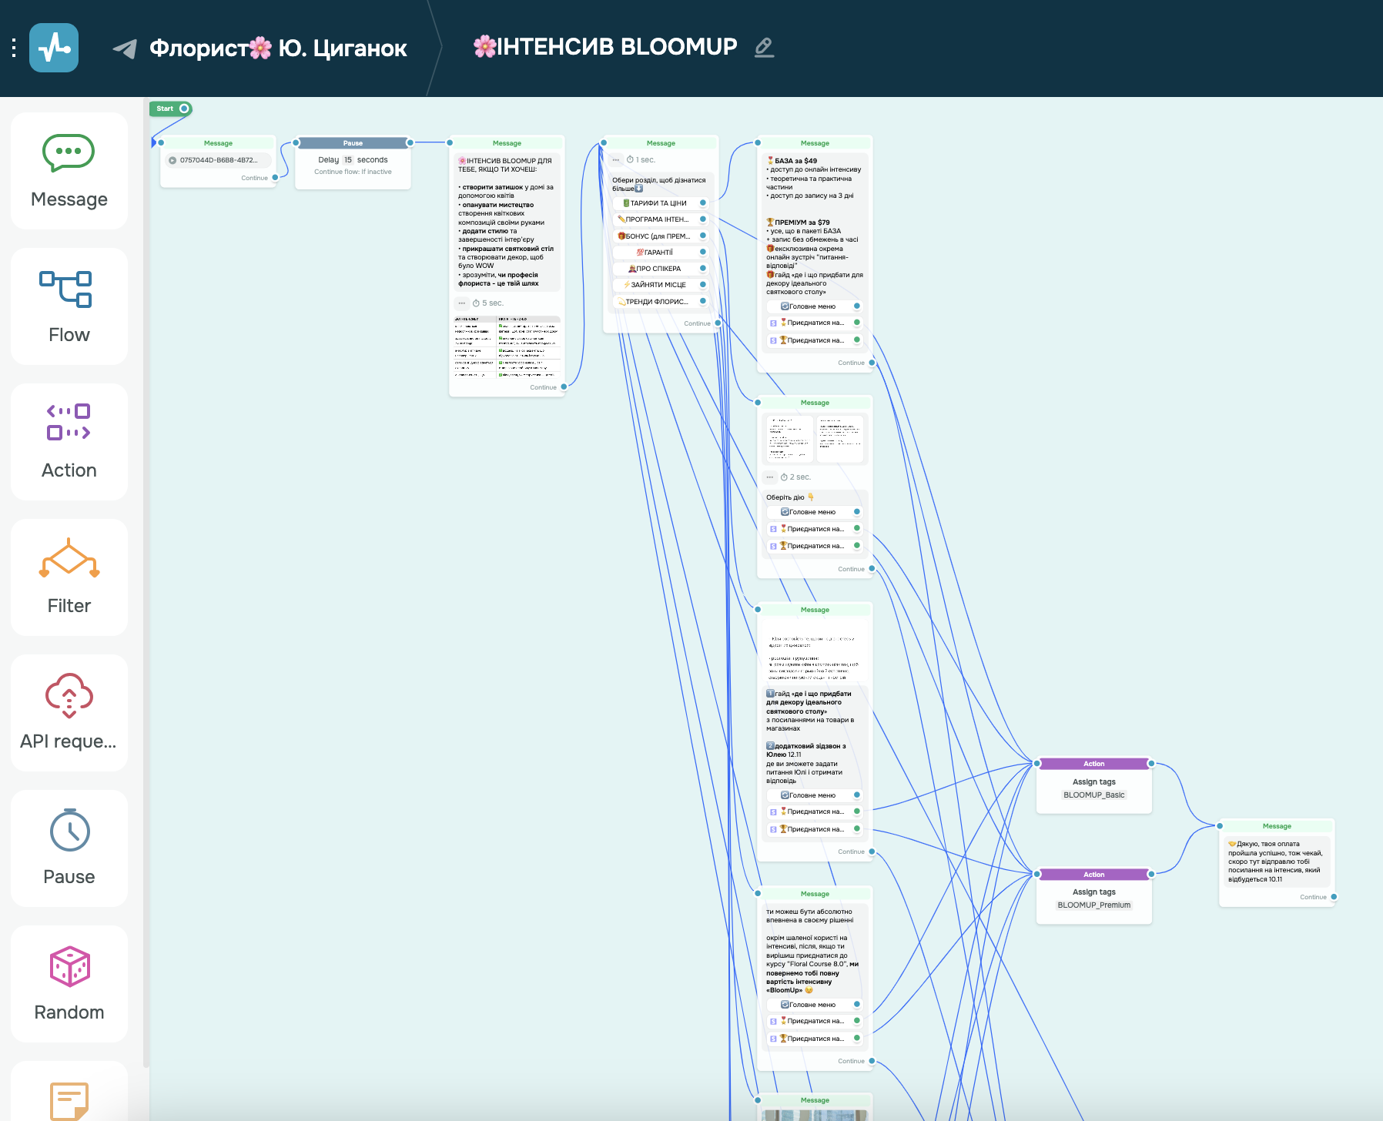Image resolution: width=1383 pixels, height=1121 pixels.
Task: Select the Assign tags BLOOMUP_Premium action block
Action: 1093,896
